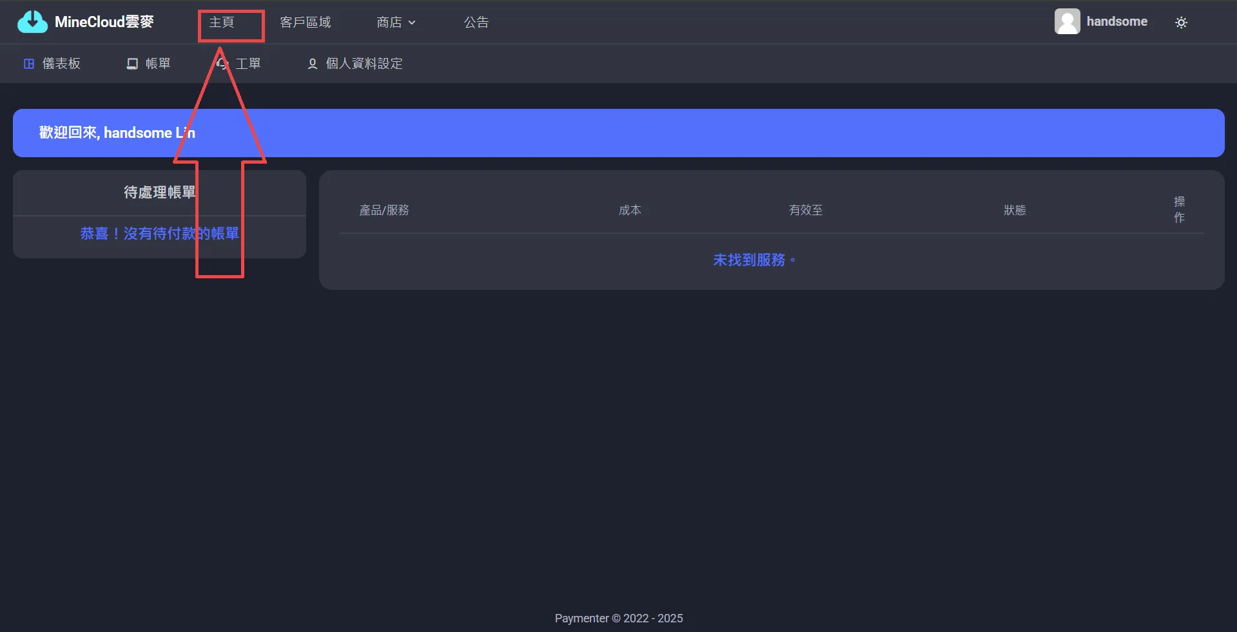1237x632 pixels.
Task: Toggle the light/dark theme sun icon
Action: [1181, 23]
